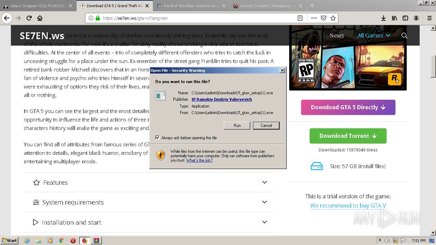
Task: Open the Firefox hamburger menu
Action: tap(429, 18)
